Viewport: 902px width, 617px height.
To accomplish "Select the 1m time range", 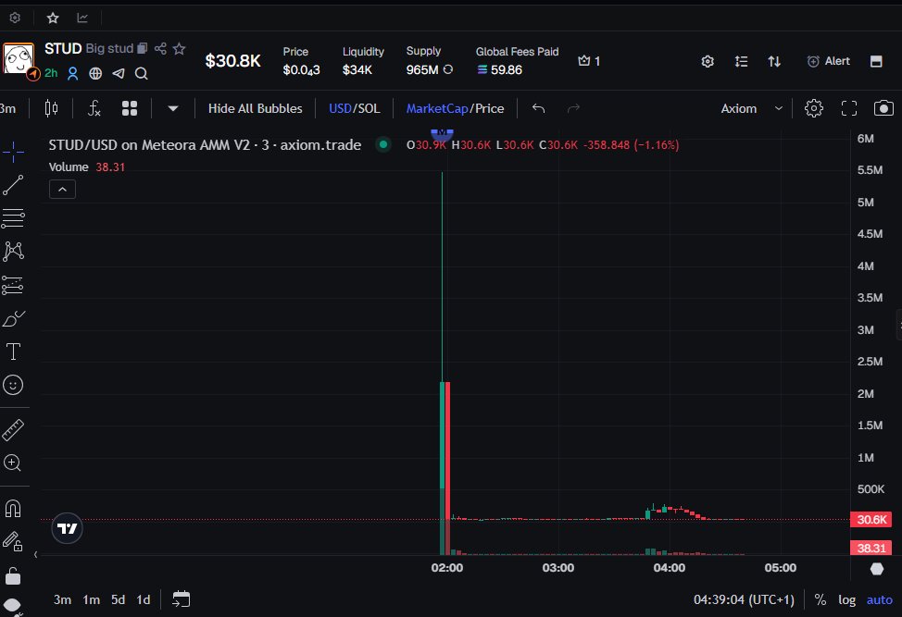I will coord(91,599).
